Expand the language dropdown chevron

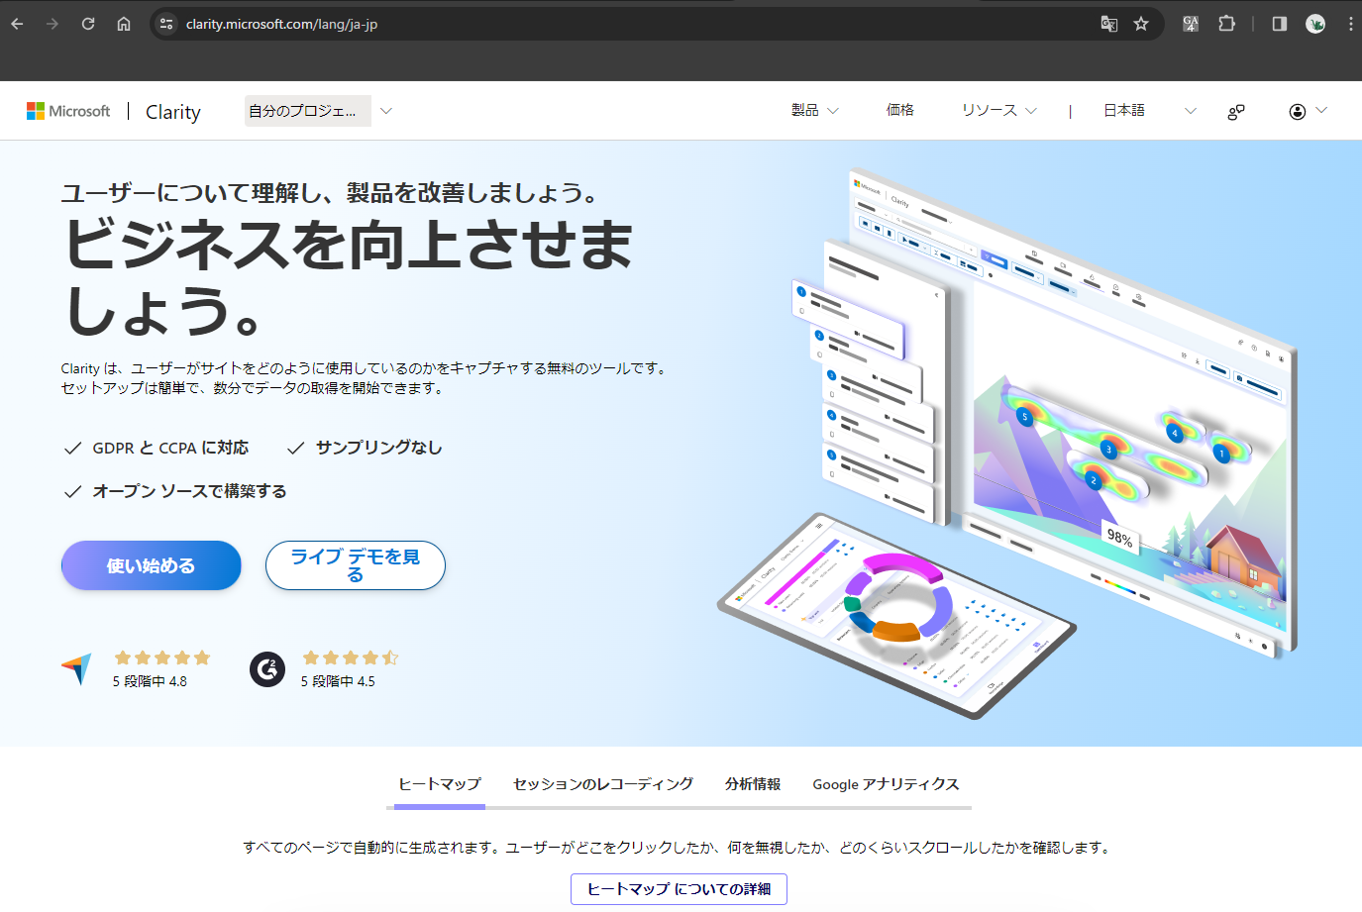pyautogui.click(x=1191, y=111)
